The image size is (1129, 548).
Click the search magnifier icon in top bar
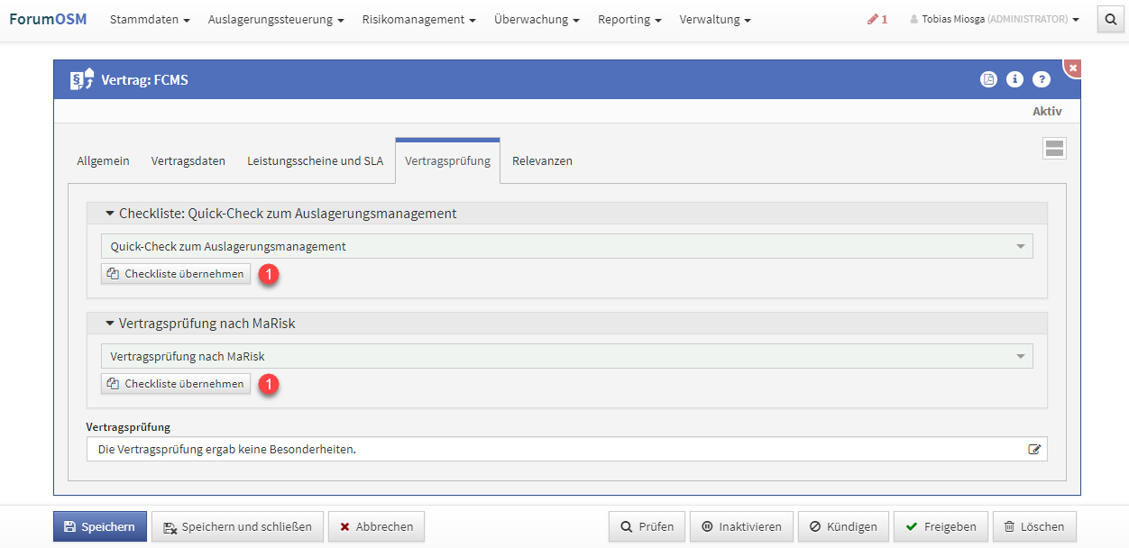[1110, 19]
